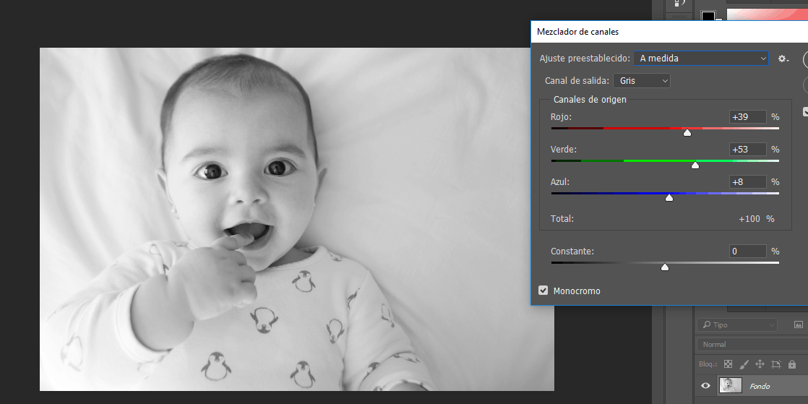This screenshot has height=404, width=808.
Task: Click the Fondo layer name
Action: tap(760, 386)
